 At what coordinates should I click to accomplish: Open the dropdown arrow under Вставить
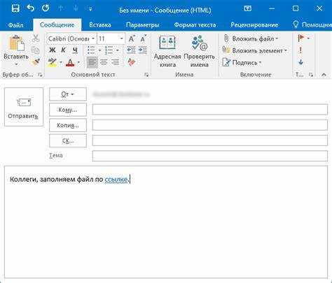(x=16, y=64)
